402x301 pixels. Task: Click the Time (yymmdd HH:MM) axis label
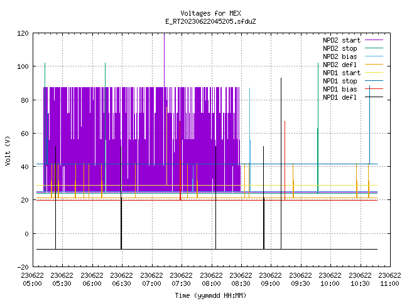pyautogui.click(x=210, y=295)
